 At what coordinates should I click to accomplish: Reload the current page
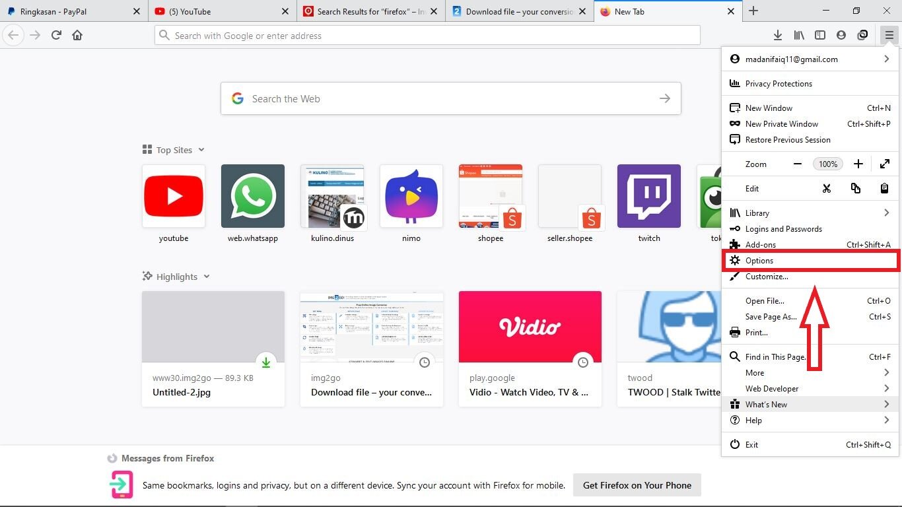tap(56, 35)
